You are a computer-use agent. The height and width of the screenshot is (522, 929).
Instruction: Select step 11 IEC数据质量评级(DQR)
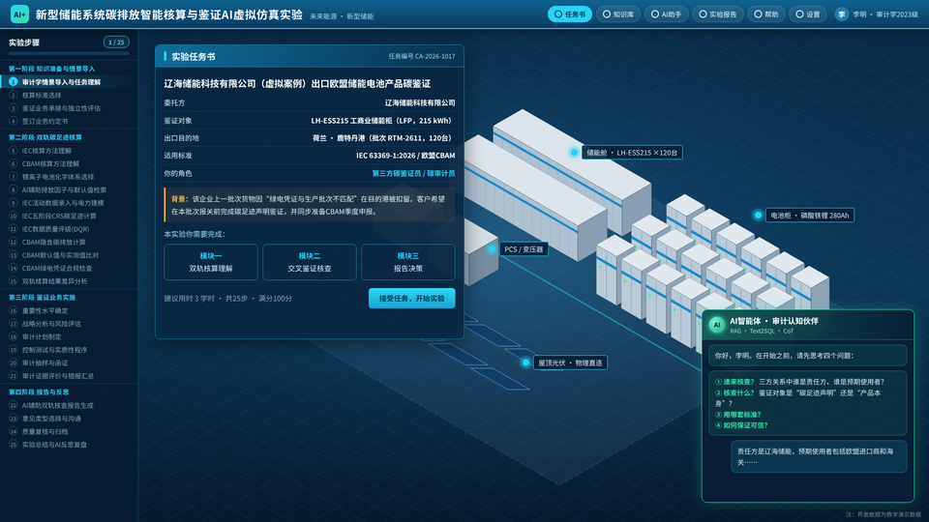[69, 228]
